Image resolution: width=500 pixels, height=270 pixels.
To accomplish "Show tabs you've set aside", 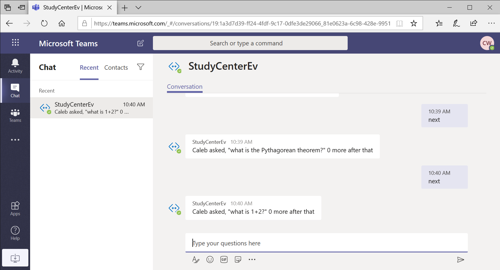I will click(x=8, y=8).
